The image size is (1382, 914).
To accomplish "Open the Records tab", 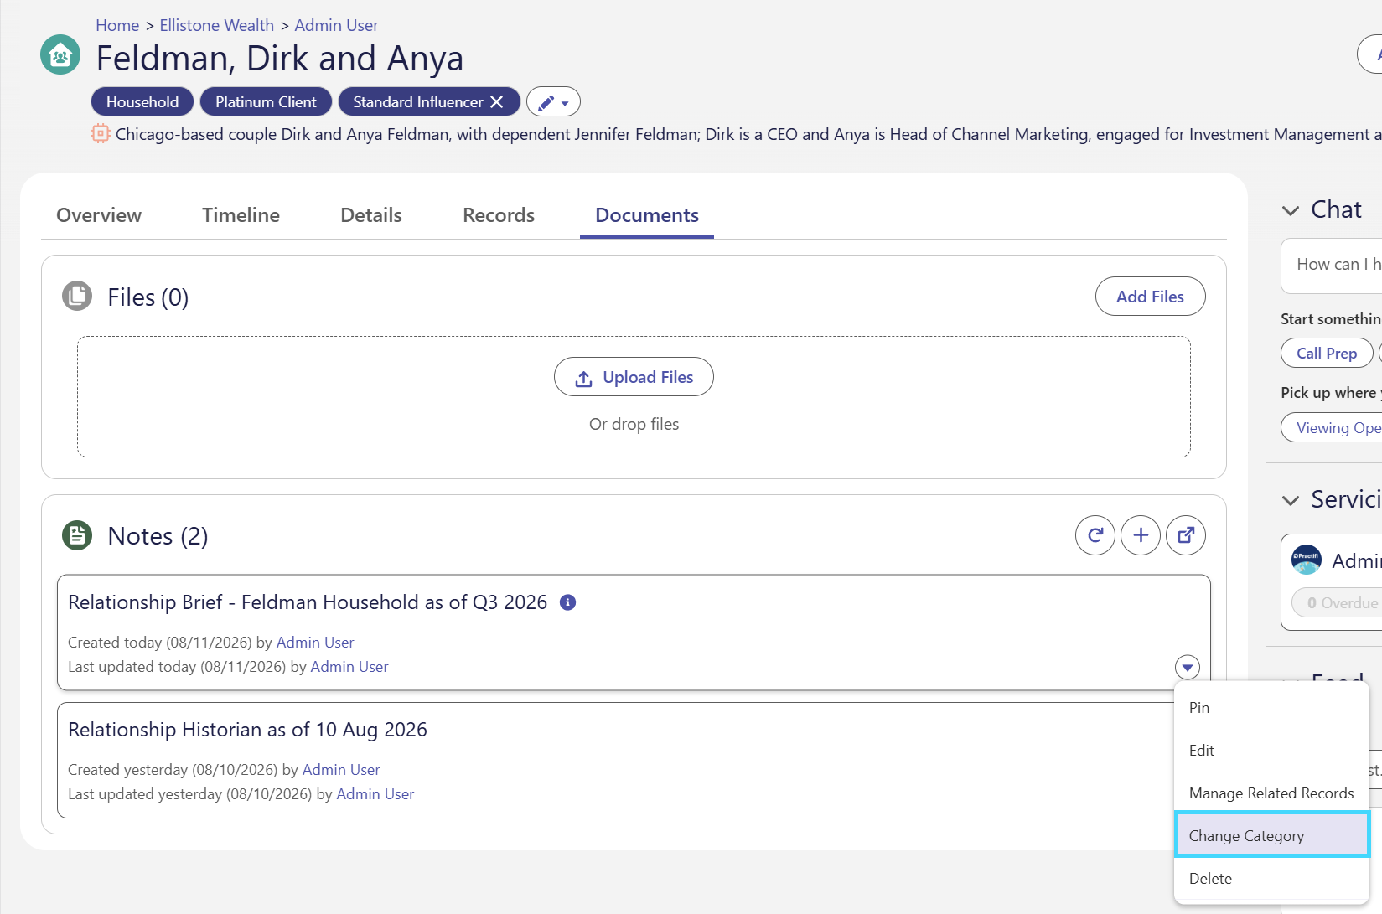I will pyautogui.click(x=499, y=215).
